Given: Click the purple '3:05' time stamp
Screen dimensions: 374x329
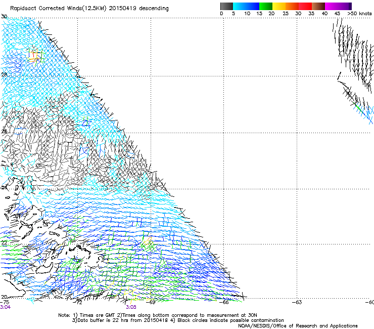Looking at the screenshot, I should (131, 307).
